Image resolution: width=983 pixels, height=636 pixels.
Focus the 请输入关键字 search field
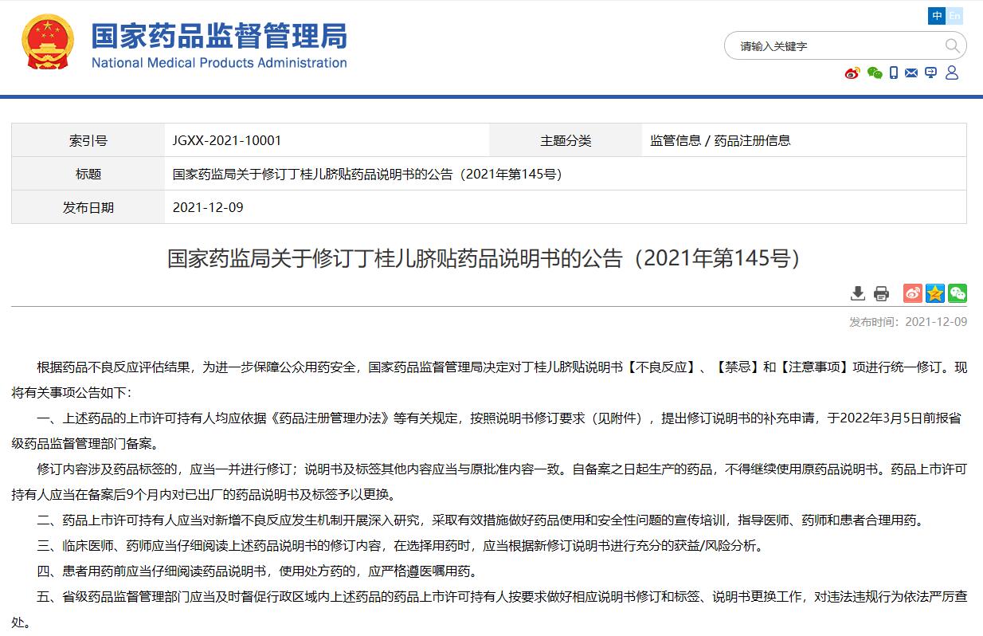click(x=836, y=46)
